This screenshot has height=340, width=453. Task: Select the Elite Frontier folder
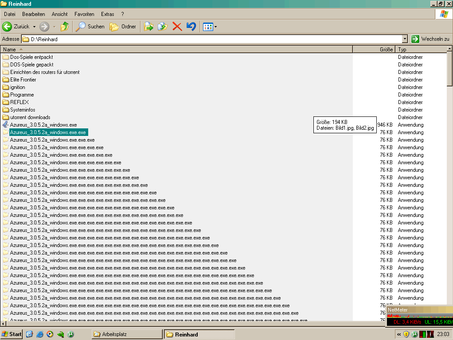point(23,80)
